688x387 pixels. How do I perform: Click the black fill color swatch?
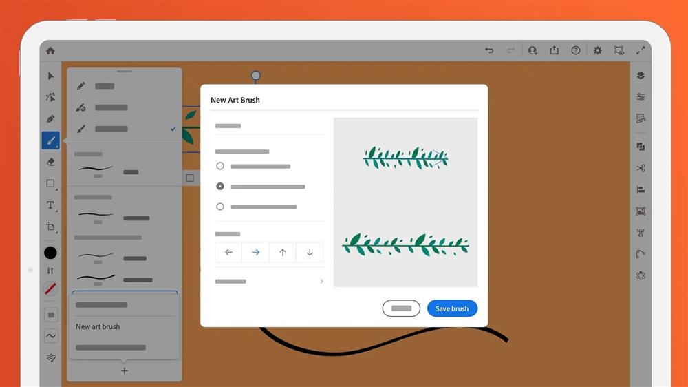click(50, 253)
